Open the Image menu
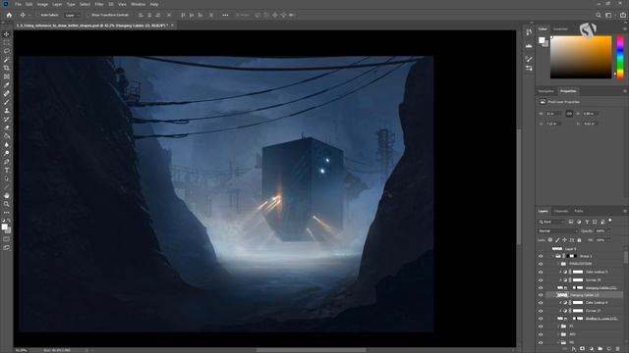This screenshot has height=353, width=629. (x=42, y=4)
